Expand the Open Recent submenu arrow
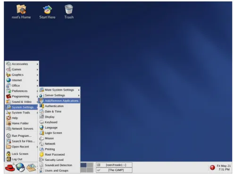 (x=37, y=147)
